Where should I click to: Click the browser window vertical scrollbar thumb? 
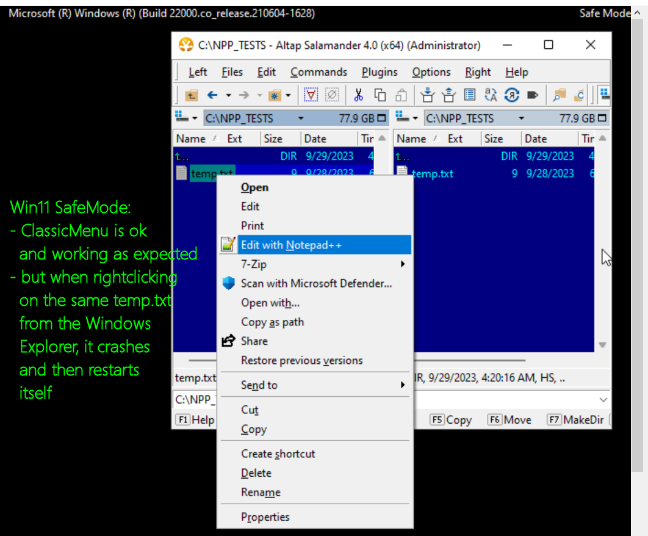[x=637, y=245]
